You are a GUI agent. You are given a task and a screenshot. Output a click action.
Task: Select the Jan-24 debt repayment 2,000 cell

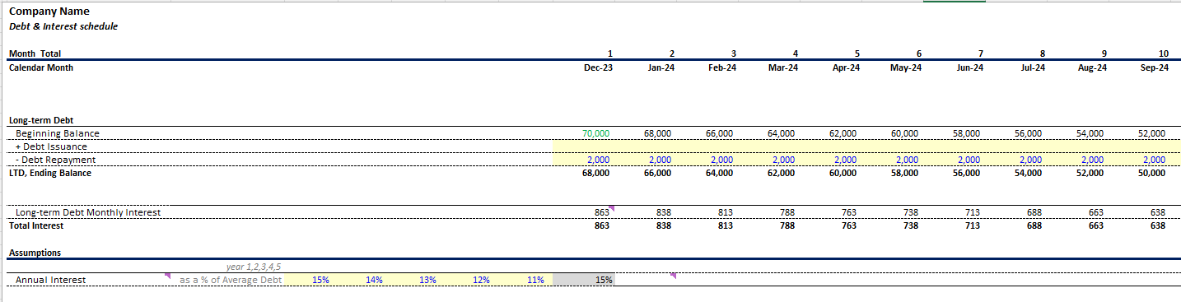coord(646,160)
